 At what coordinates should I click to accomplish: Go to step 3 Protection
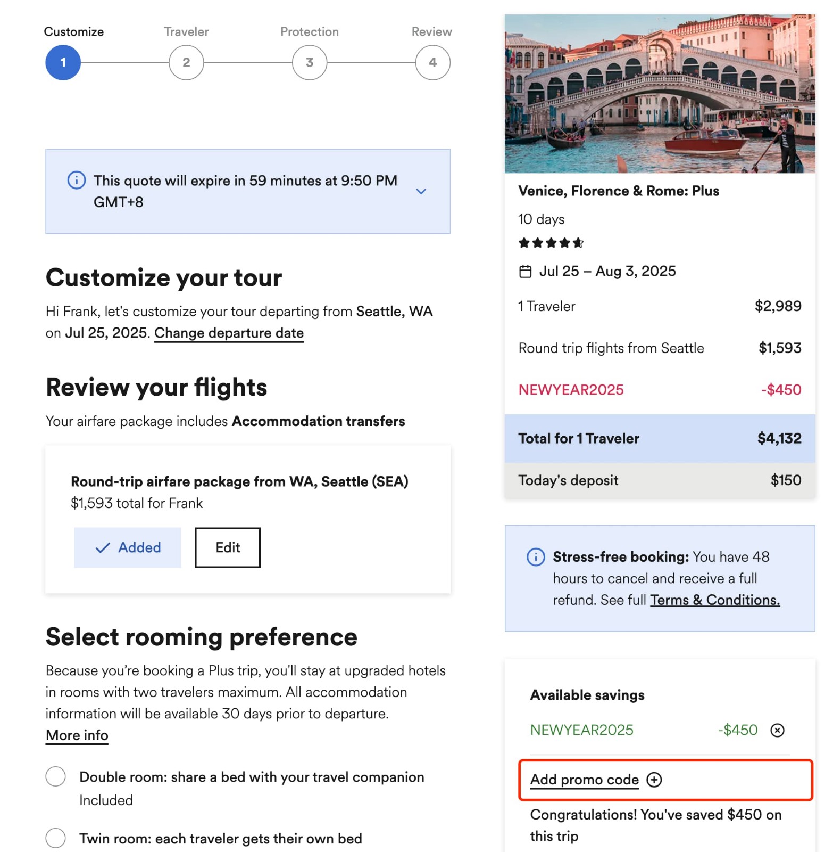click(310, 63)
